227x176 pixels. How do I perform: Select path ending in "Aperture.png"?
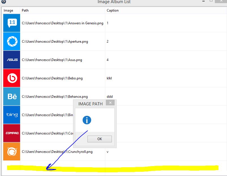pyautogui.click(x=55, y=42)
